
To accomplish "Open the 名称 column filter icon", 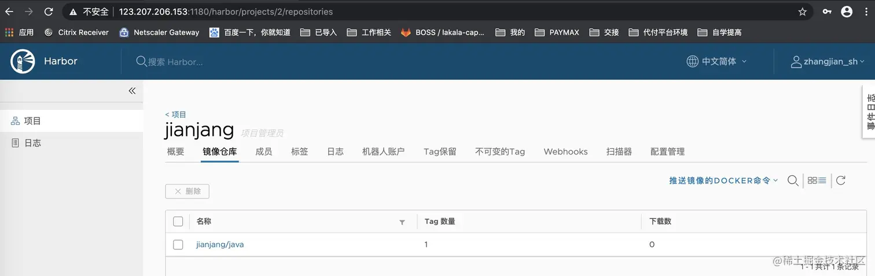I will (x=402, y=222).
